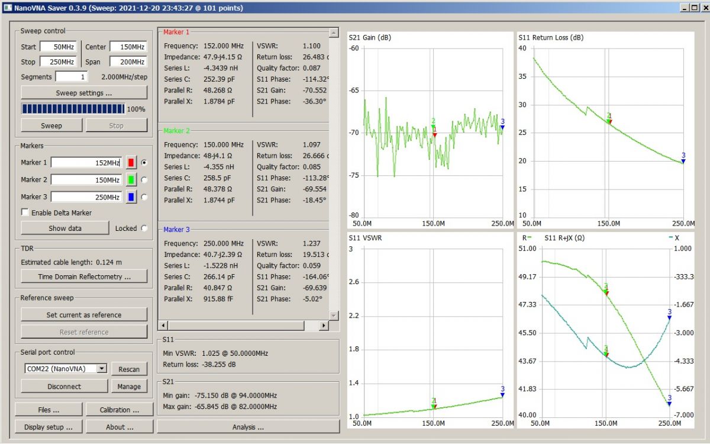
Task: Click the blue Marker 3 color swatch
Action: (x=132, y=197)
